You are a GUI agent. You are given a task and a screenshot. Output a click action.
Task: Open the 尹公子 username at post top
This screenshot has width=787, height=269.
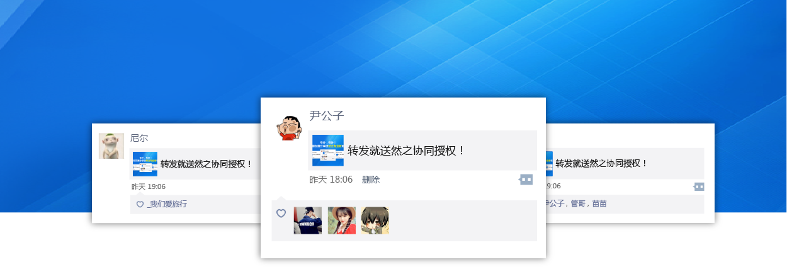(327, 115)
